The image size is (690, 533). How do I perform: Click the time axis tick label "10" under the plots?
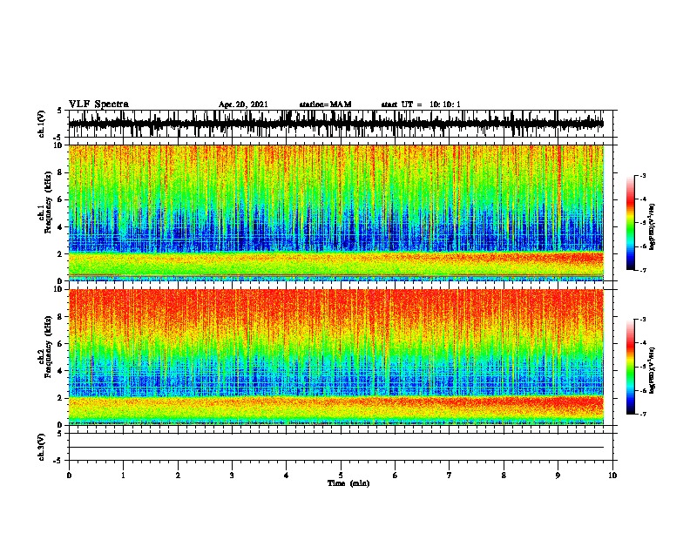pos(612,476)
